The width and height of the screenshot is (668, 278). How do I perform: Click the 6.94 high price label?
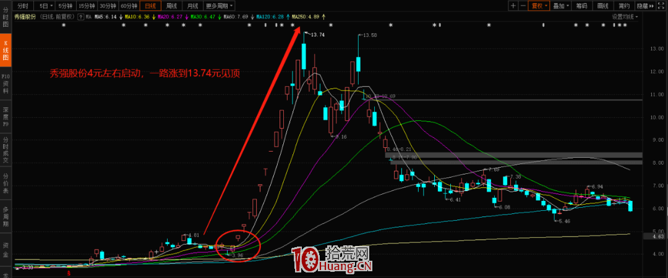(597, 186)
